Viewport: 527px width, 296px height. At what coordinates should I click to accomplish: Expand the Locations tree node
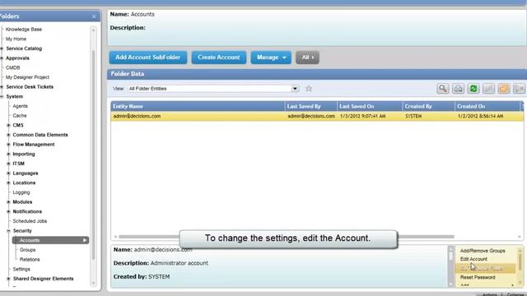[x=8, y=183]
